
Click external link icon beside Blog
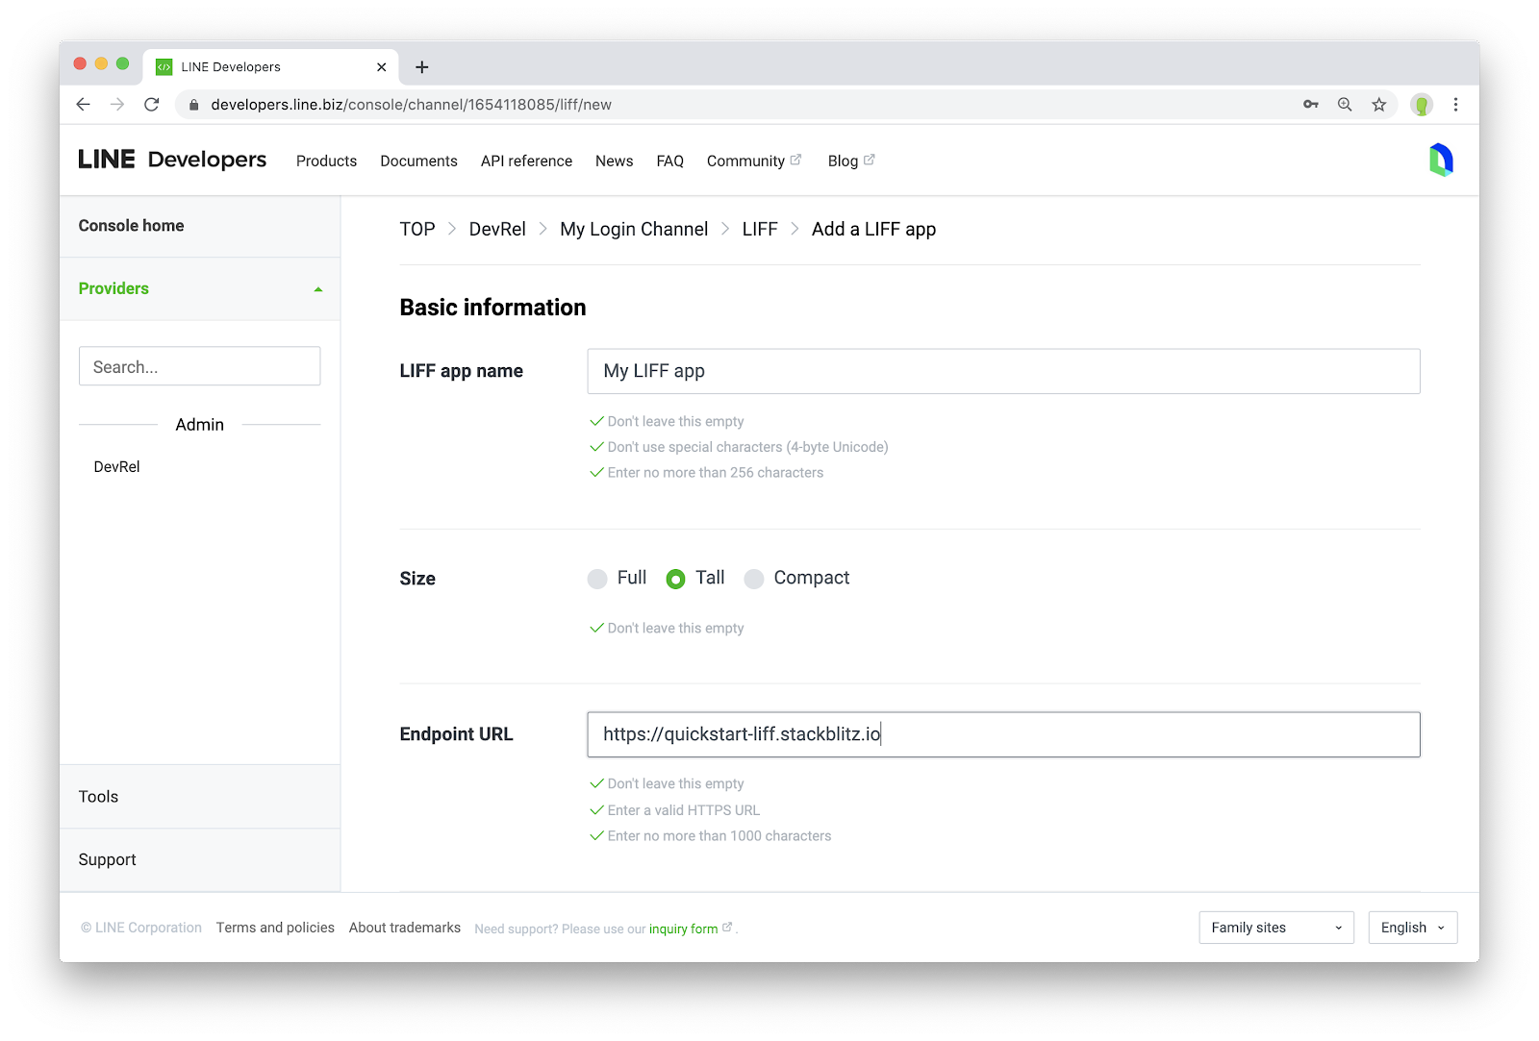point(869,160)
